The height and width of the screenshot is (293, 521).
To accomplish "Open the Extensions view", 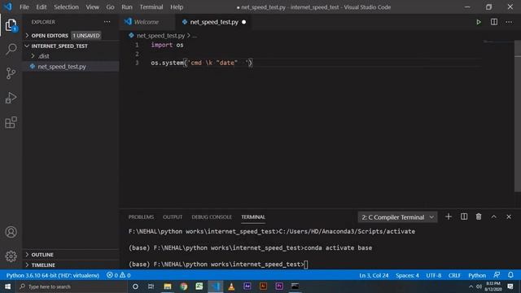I will pos(11,122).
